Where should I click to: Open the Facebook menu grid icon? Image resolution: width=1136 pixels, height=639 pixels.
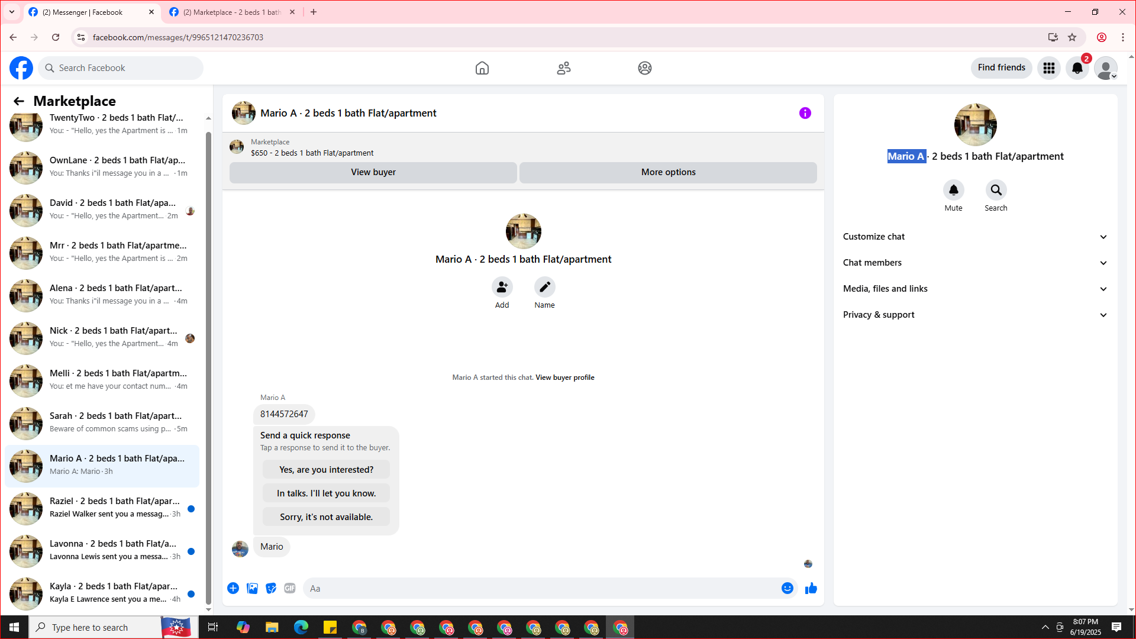[x=1049, y=68]
